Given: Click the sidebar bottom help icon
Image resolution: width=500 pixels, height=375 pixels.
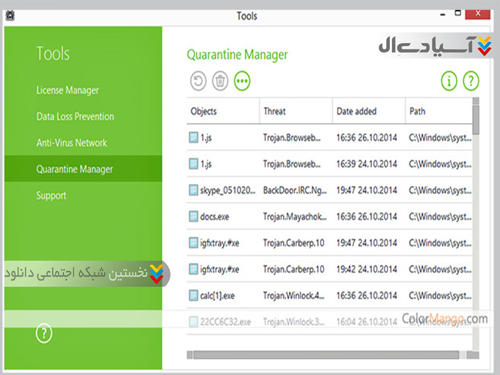Looking at the screenshot, I should [x=44, y=334].
